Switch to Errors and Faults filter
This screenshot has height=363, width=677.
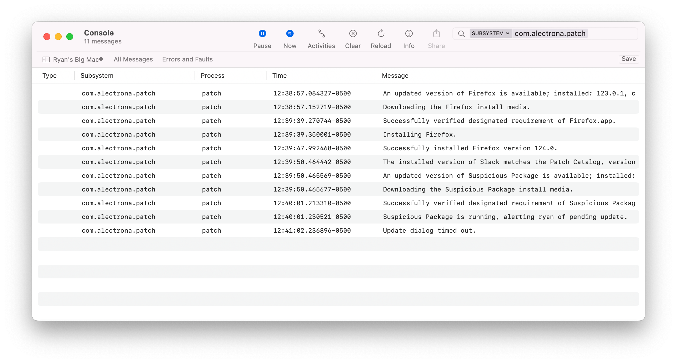click(187, 59)
